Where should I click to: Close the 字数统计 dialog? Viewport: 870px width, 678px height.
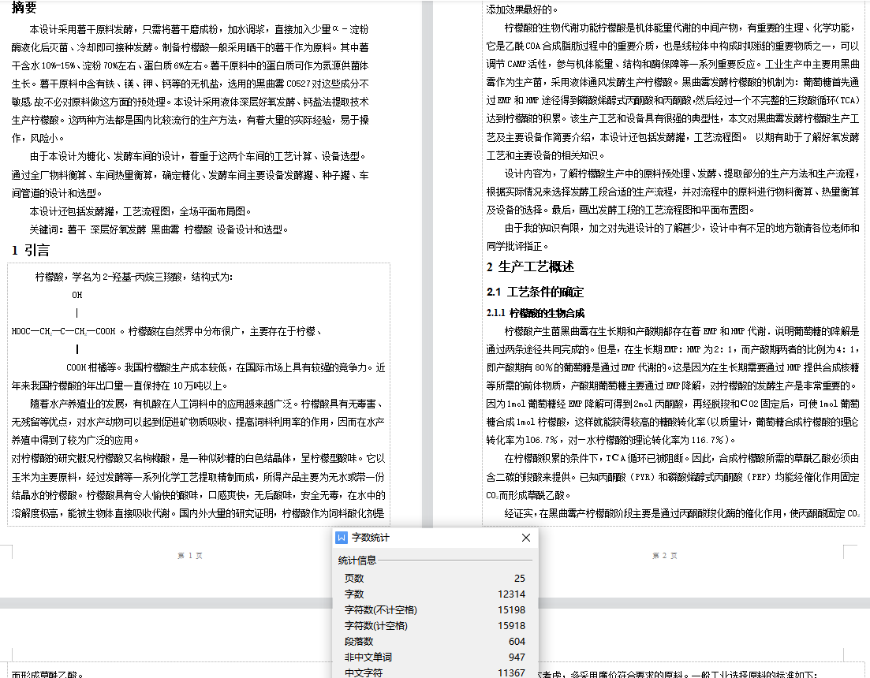(x=526, y=538)
